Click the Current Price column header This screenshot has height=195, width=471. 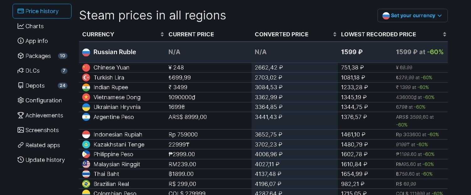(x=191, y=34)
